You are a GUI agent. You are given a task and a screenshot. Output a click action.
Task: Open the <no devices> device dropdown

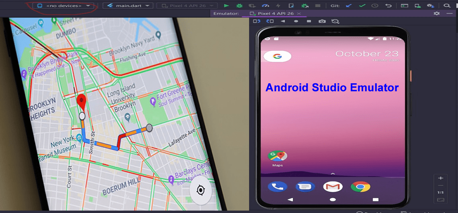[63, 6]
